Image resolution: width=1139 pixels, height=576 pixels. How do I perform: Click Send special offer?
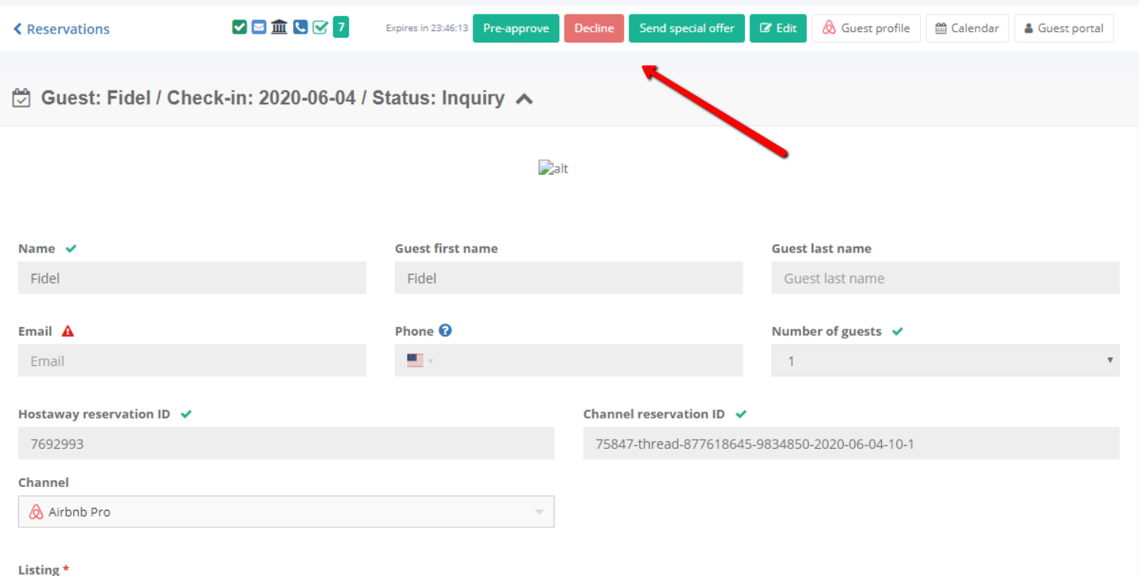coord(686,28)
